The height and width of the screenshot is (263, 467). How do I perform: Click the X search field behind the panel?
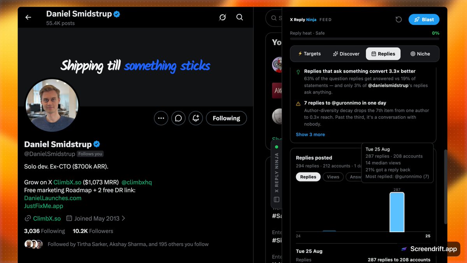click(274, 18)
